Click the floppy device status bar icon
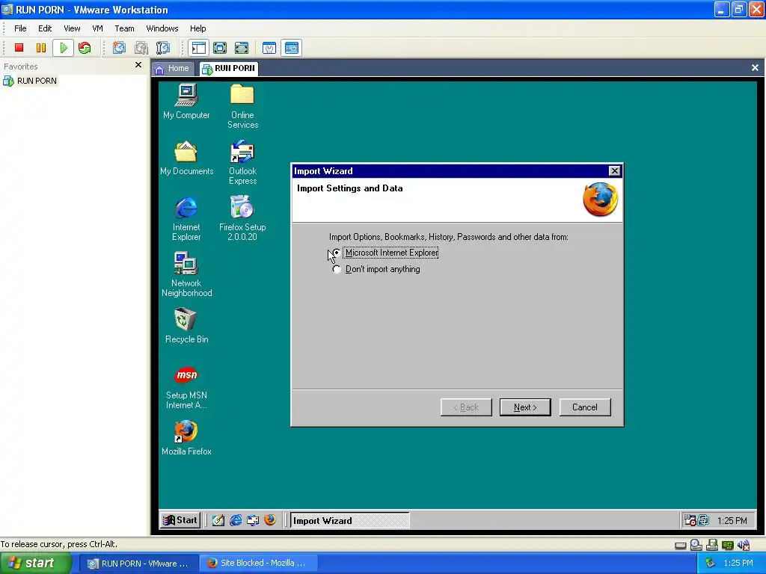This screenshot has width=766, height=574. 712,545
